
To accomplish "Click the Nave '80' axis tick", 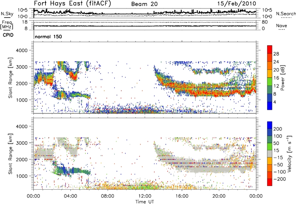I will (x=265, y=22).
